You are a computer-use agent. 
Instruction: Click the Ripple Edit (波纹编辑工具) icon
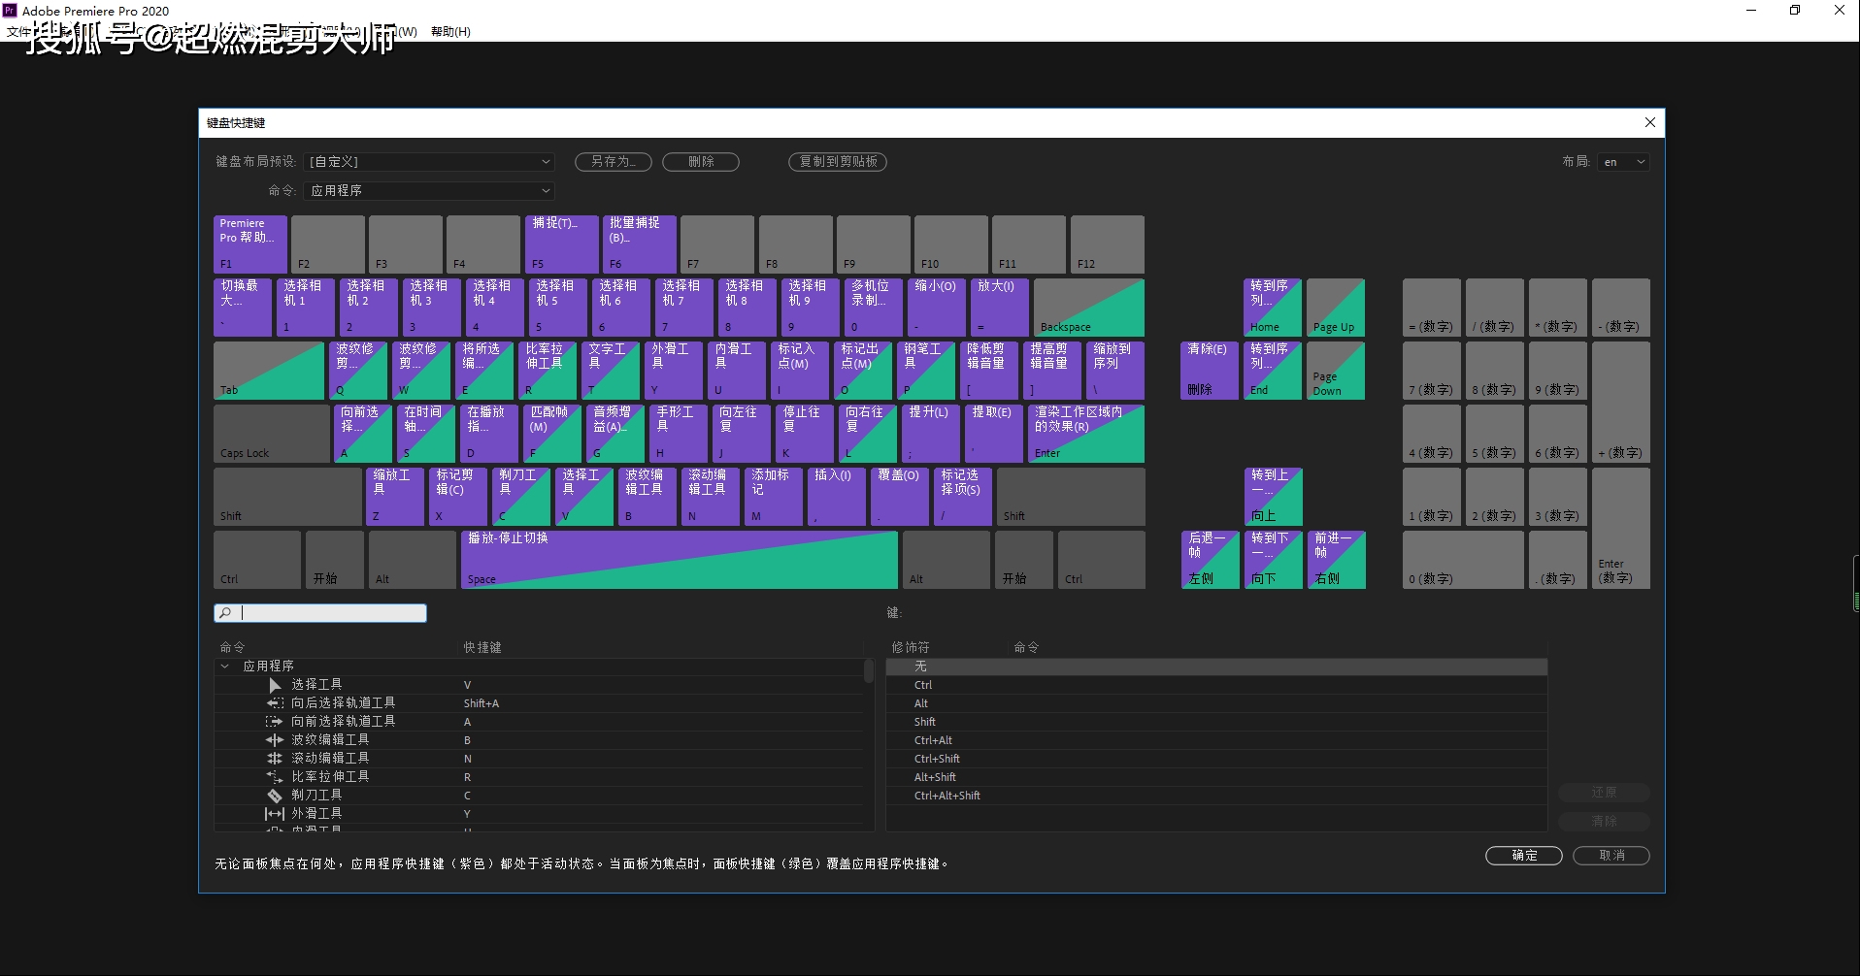click(x=275, y=740)
